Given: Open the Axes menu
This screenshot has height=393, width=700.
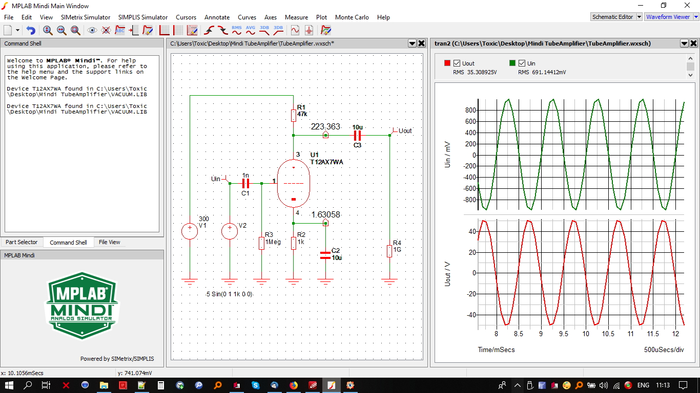Looking at the screenshot, I should [271, 17].
